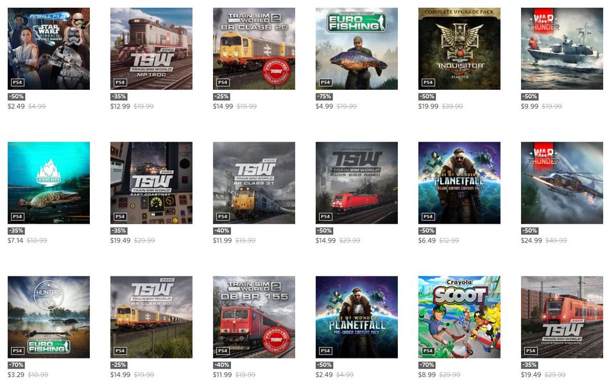The width and height of the screenshot is (616, 386).
Task: Open the TSW BR Class 31 cover
Action: click(254, 183)
